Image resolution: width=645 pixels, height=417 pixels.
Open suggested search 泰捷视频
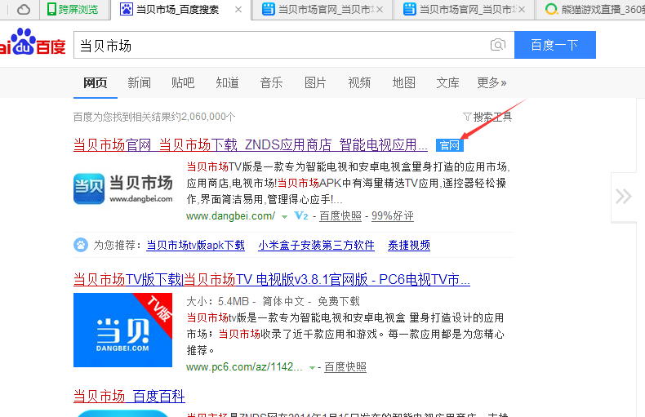(409, 246)
